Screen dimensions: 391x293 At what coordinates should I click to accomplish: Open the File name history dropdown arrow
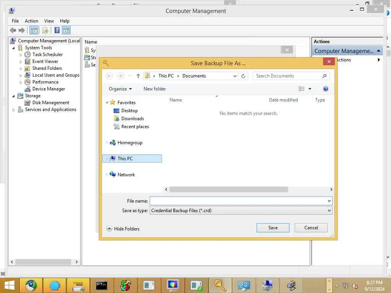[x=329, y=201]
